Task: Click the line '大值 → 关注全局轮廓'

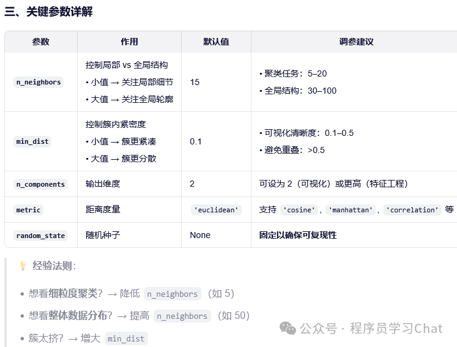Action: pos(130,99)
